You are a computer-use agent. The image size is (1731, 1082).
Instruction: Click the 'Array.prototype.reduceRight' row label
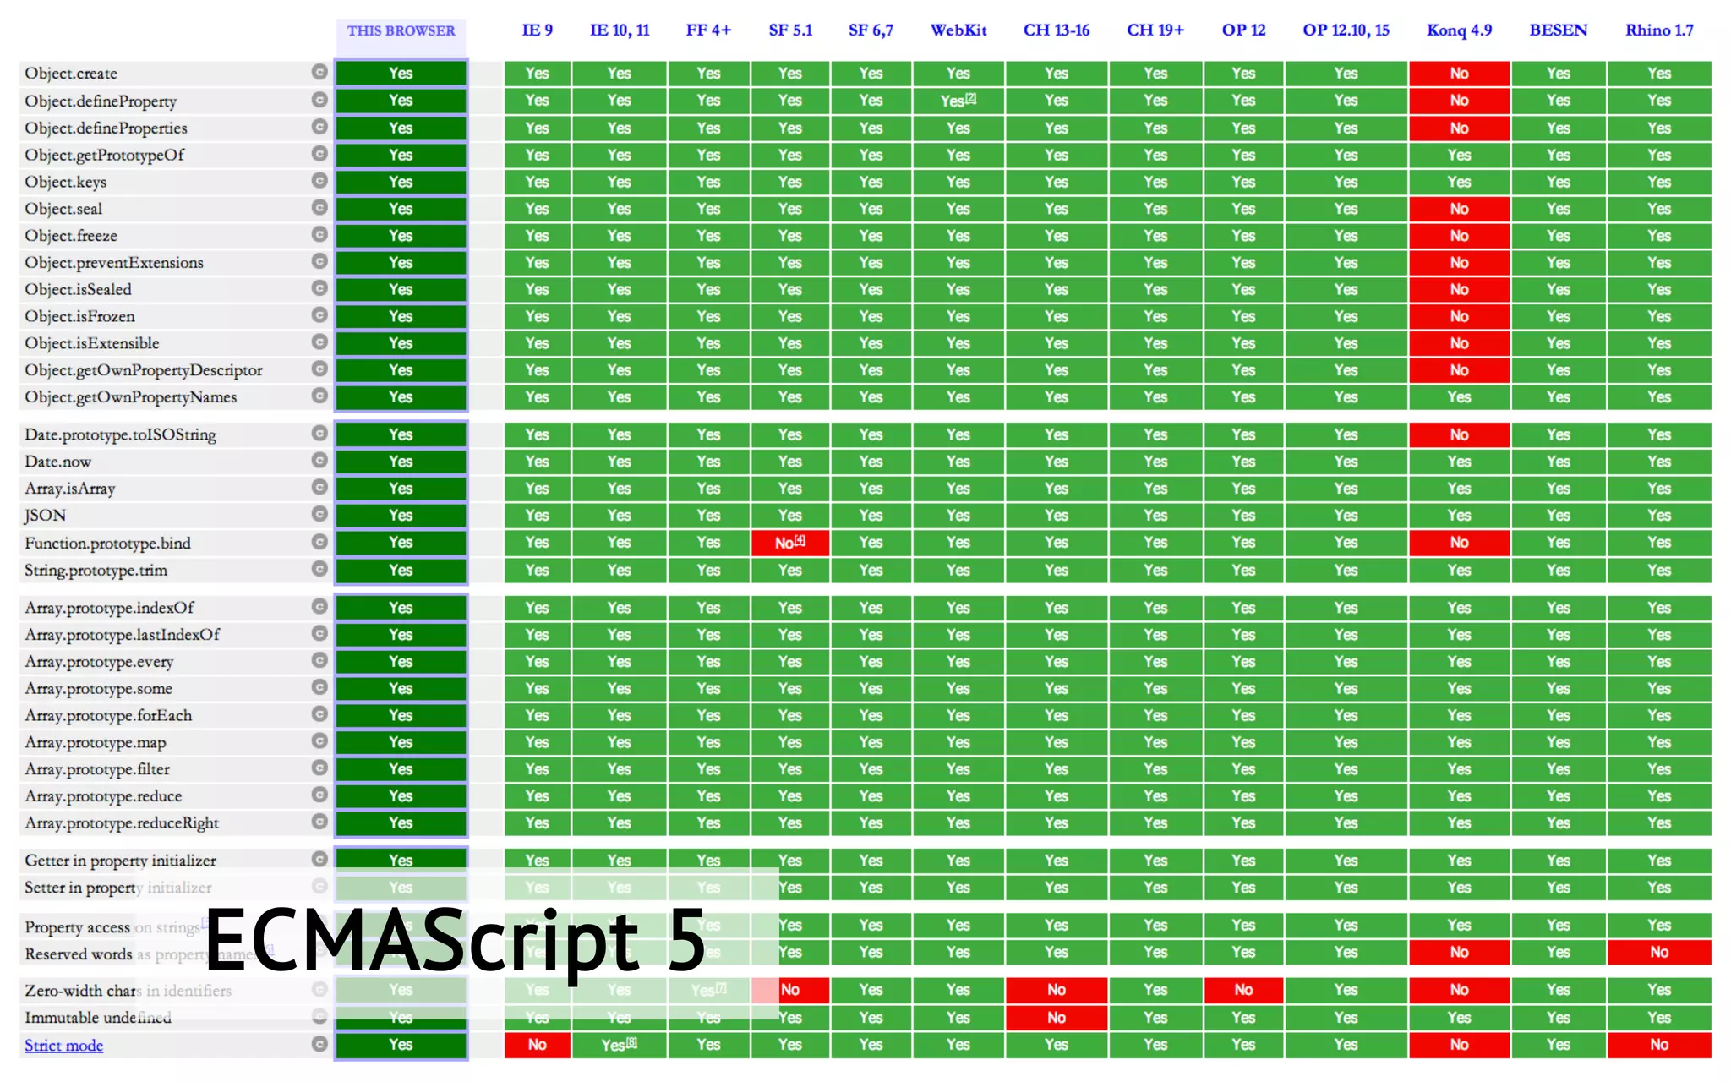122,822
